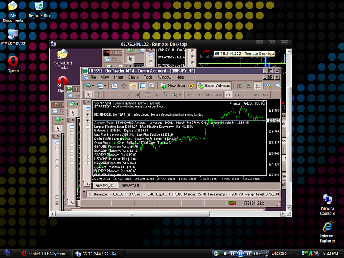Viewport: 344px width, 258px height.
Task: Switch to H4 timeframe
Action: [x=237, y=95]
